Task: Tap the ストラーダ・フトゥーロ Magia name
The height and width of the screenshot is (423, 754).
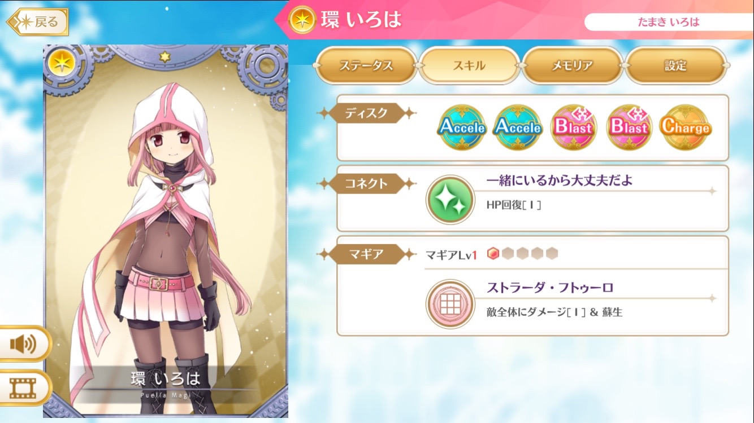Action: (x=550, y=288)
